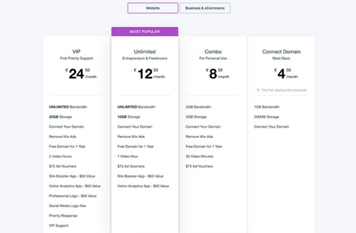Screen dimensions: 356x233
Task: Click the €24.50 per month VIP price
Action: point(81,74)
